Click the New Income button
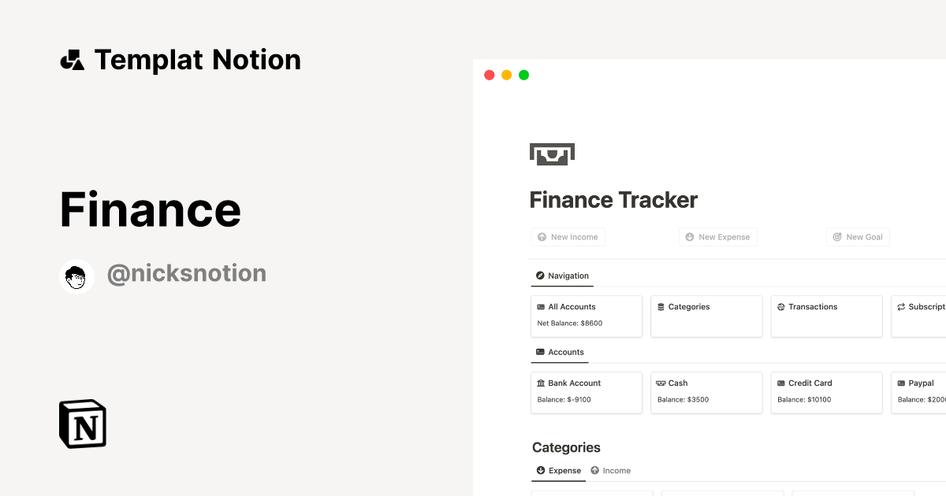This screenshot has height=496, width=946. [x=568, y=237]
